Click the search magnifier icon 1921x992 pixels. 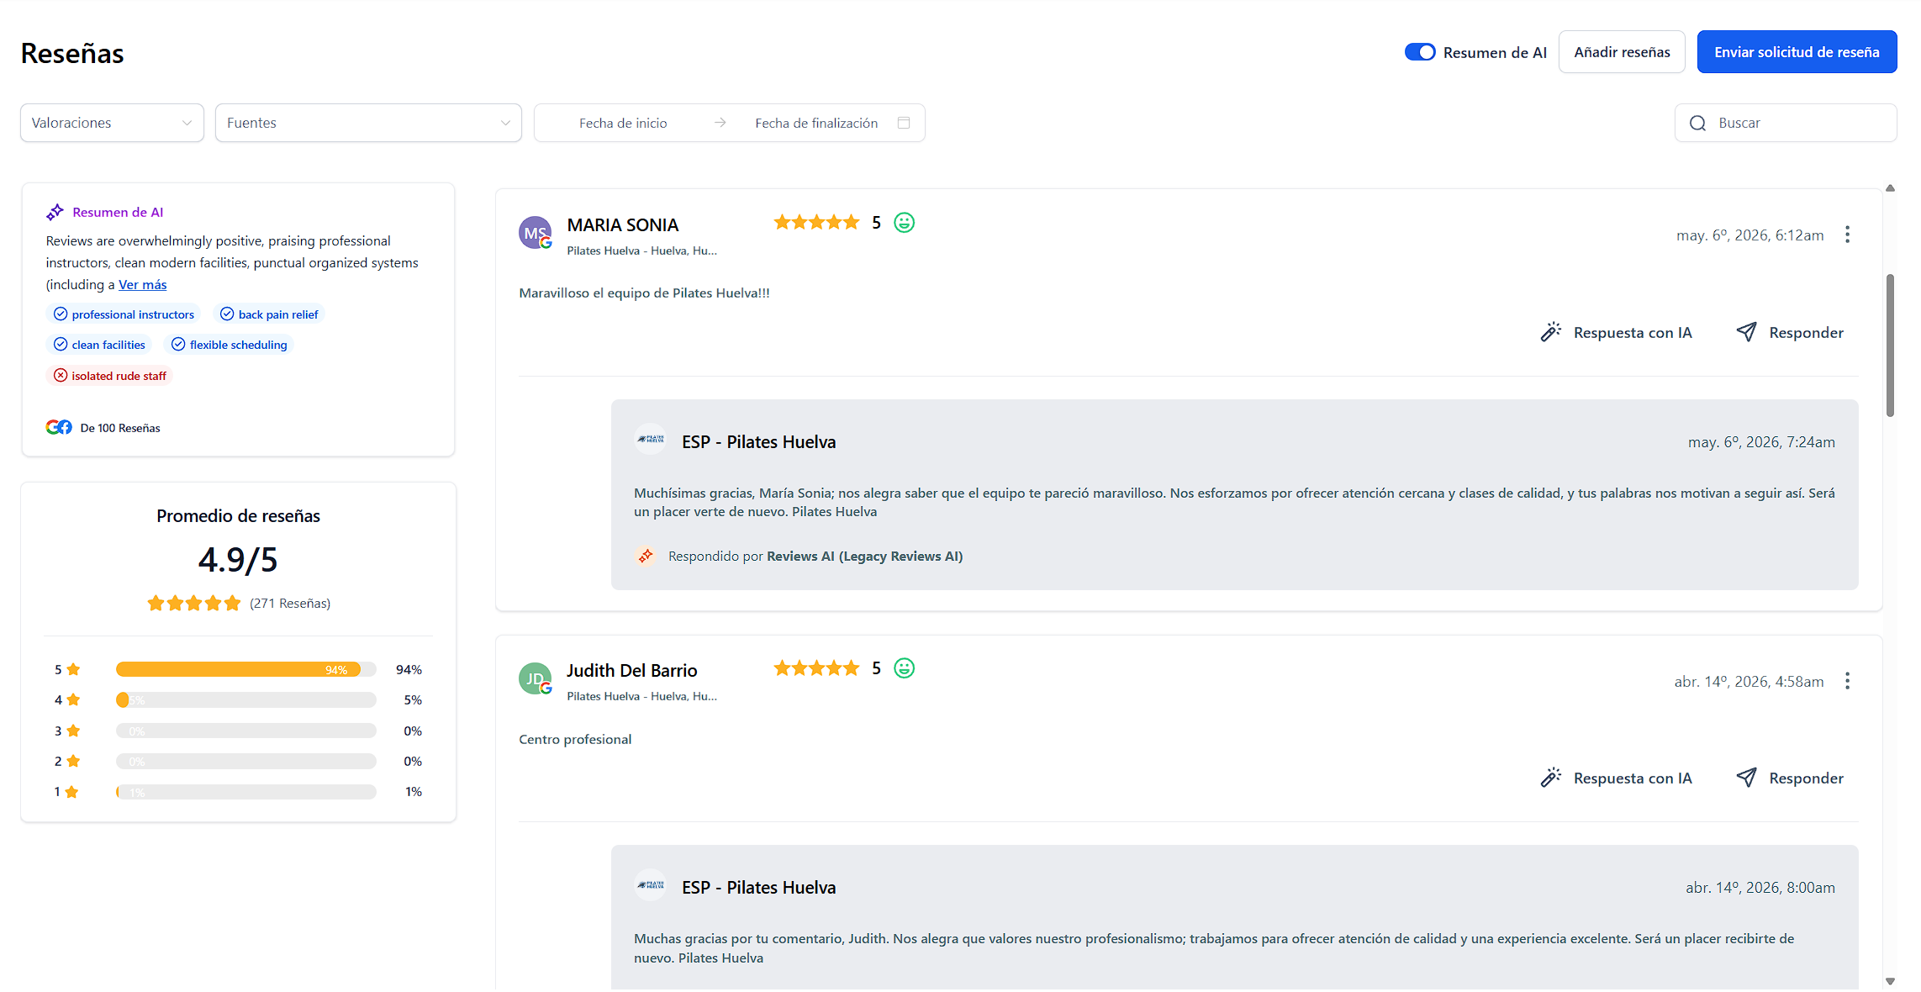(1697, 123)
